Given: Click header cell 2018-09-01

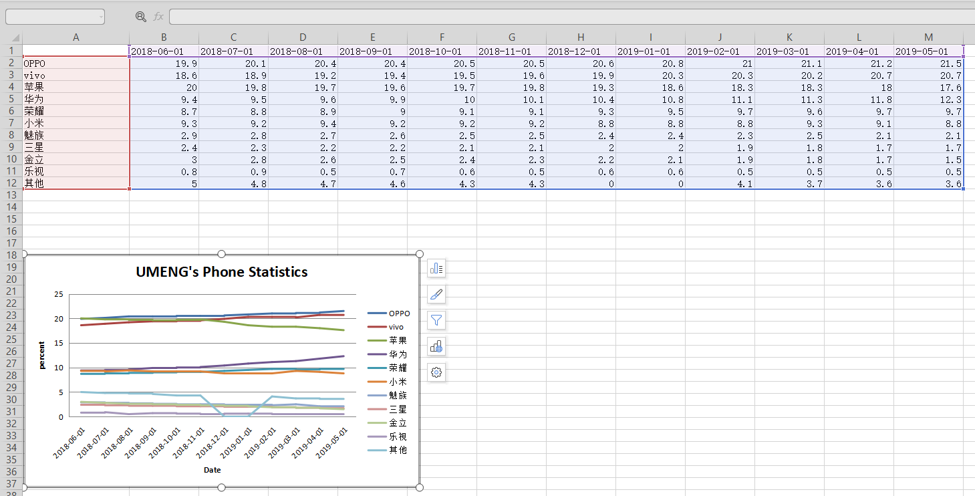Looking at the screenshot, I should click(372, 51).
